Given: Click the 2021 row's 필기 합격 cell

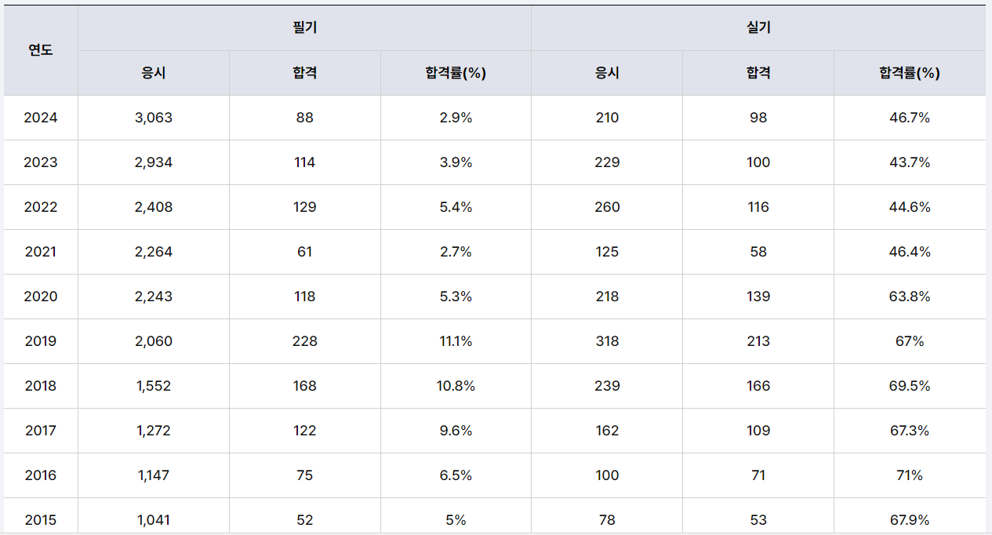Looking at the screenshot, I should tap(304, 252).
